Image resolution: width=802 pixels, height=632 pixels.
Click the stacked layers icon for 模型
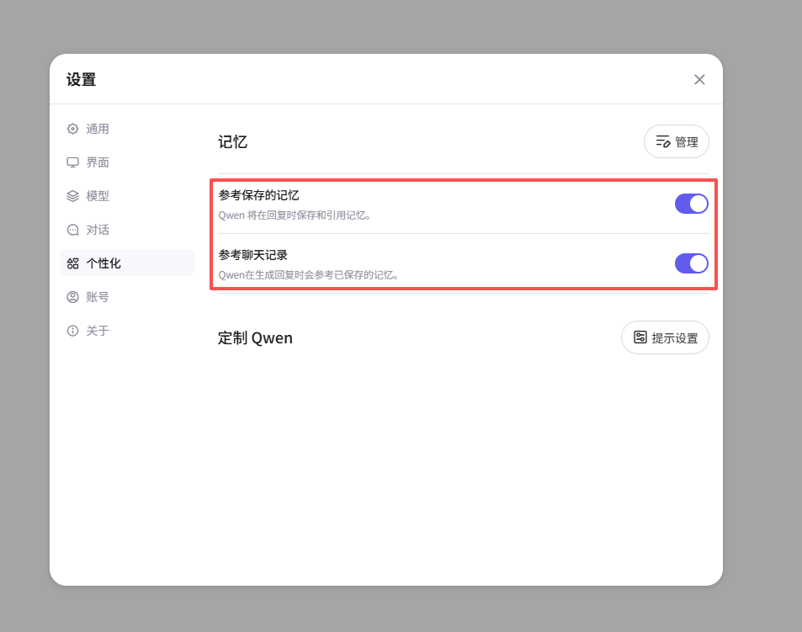tap(72, 195)
